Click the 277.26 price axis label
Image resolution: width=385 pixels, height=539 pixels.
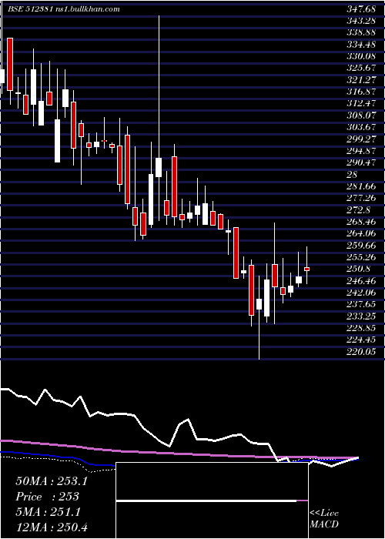[x=360, y=198]
